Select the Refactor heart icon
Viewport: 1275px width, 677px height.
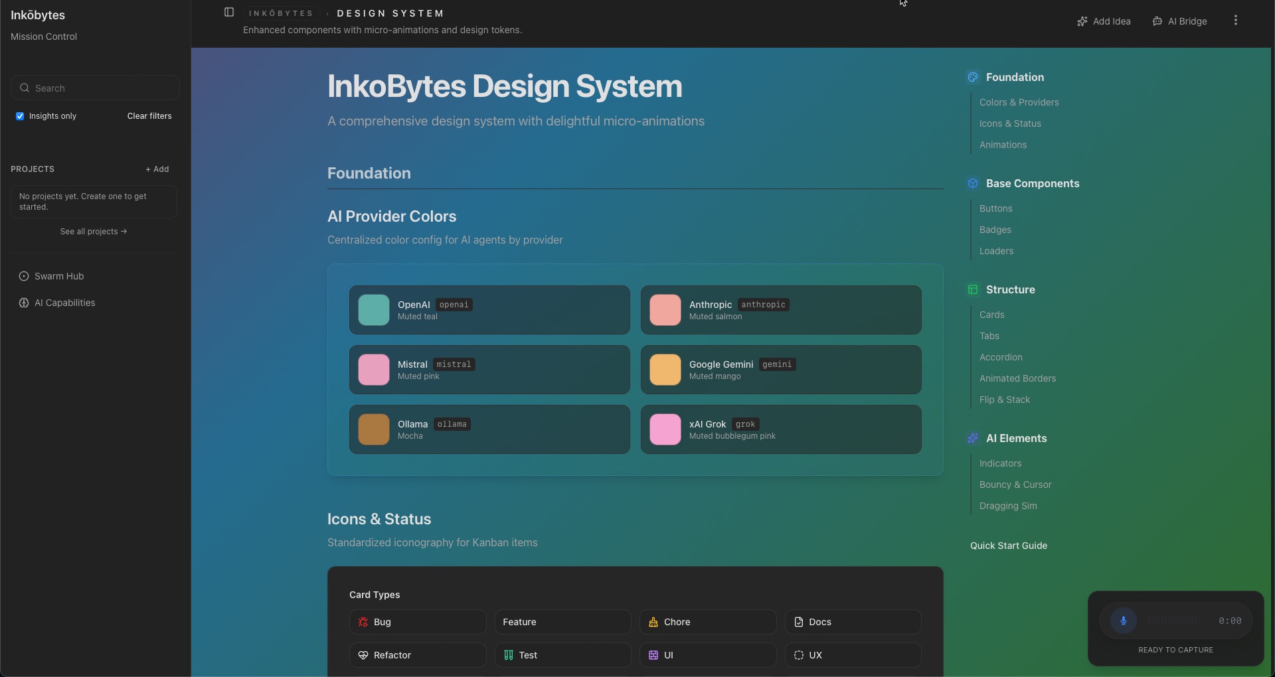[363, 655]
